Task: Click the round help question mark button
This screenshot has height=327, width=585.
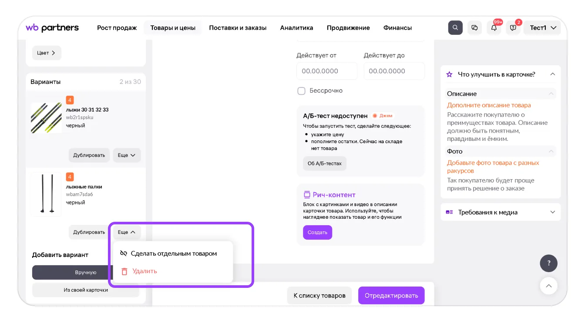Action: point(548,263)
